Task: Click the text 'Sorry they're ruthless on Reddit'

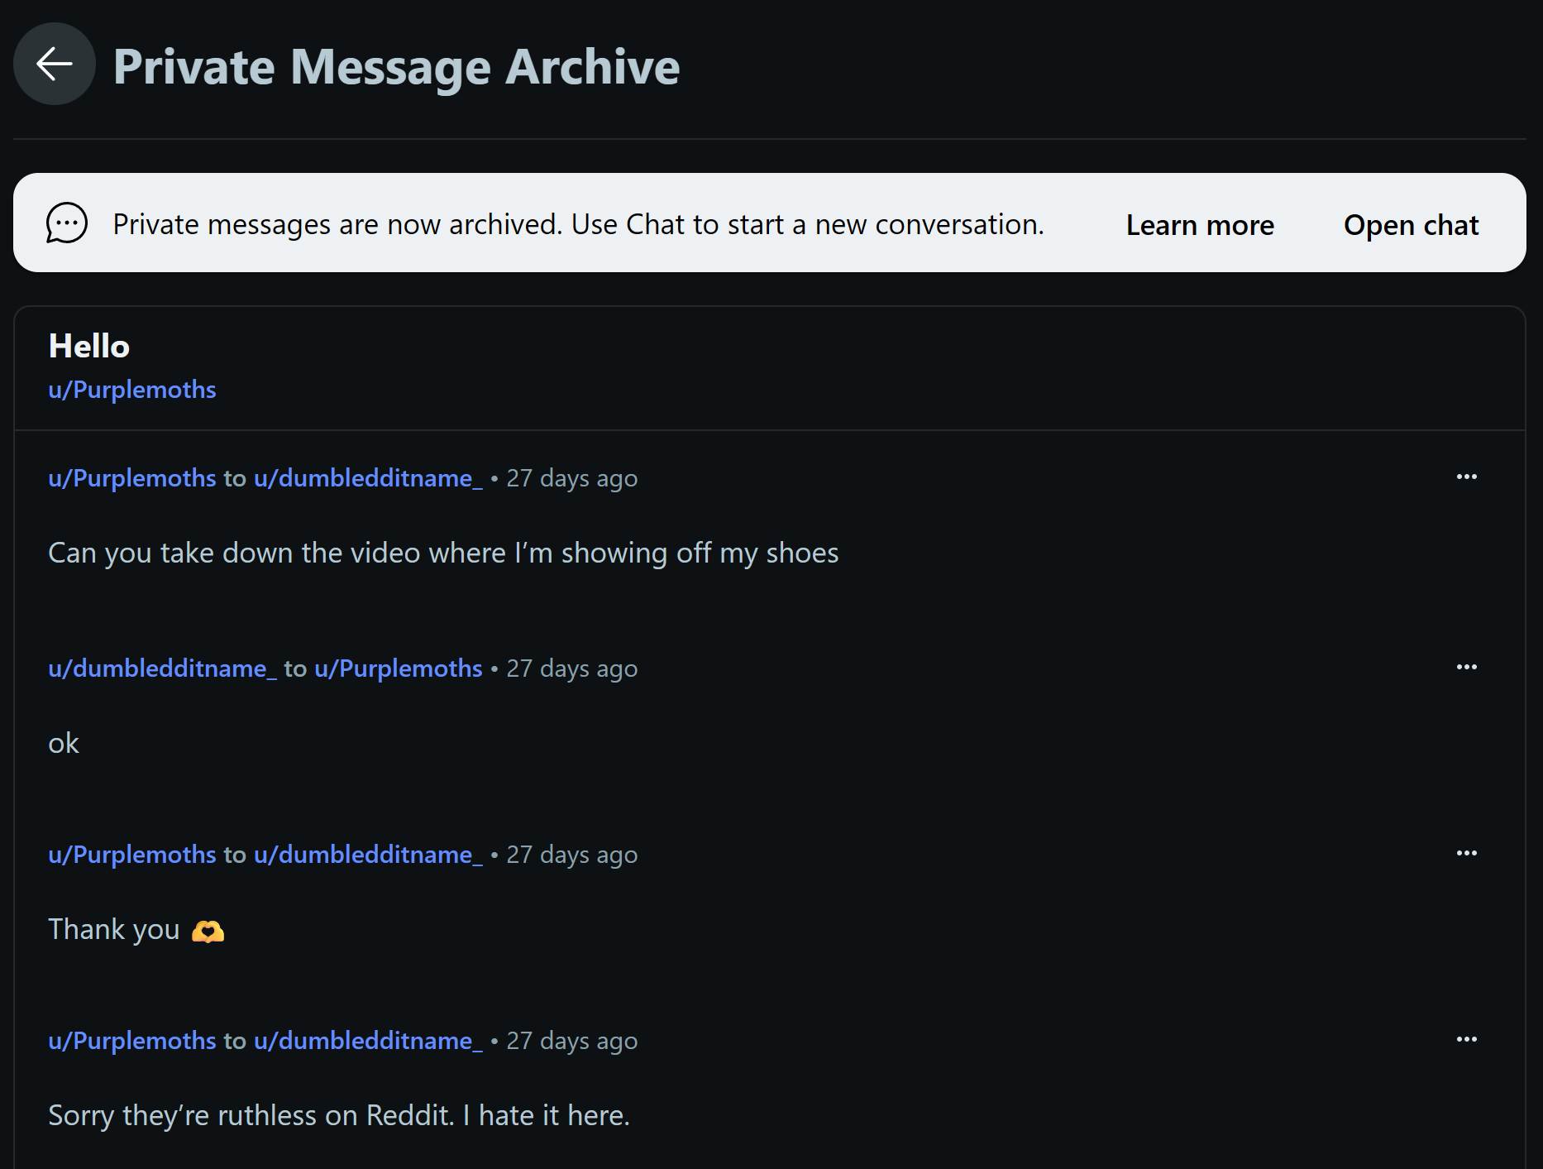Action: [339, 1115]
